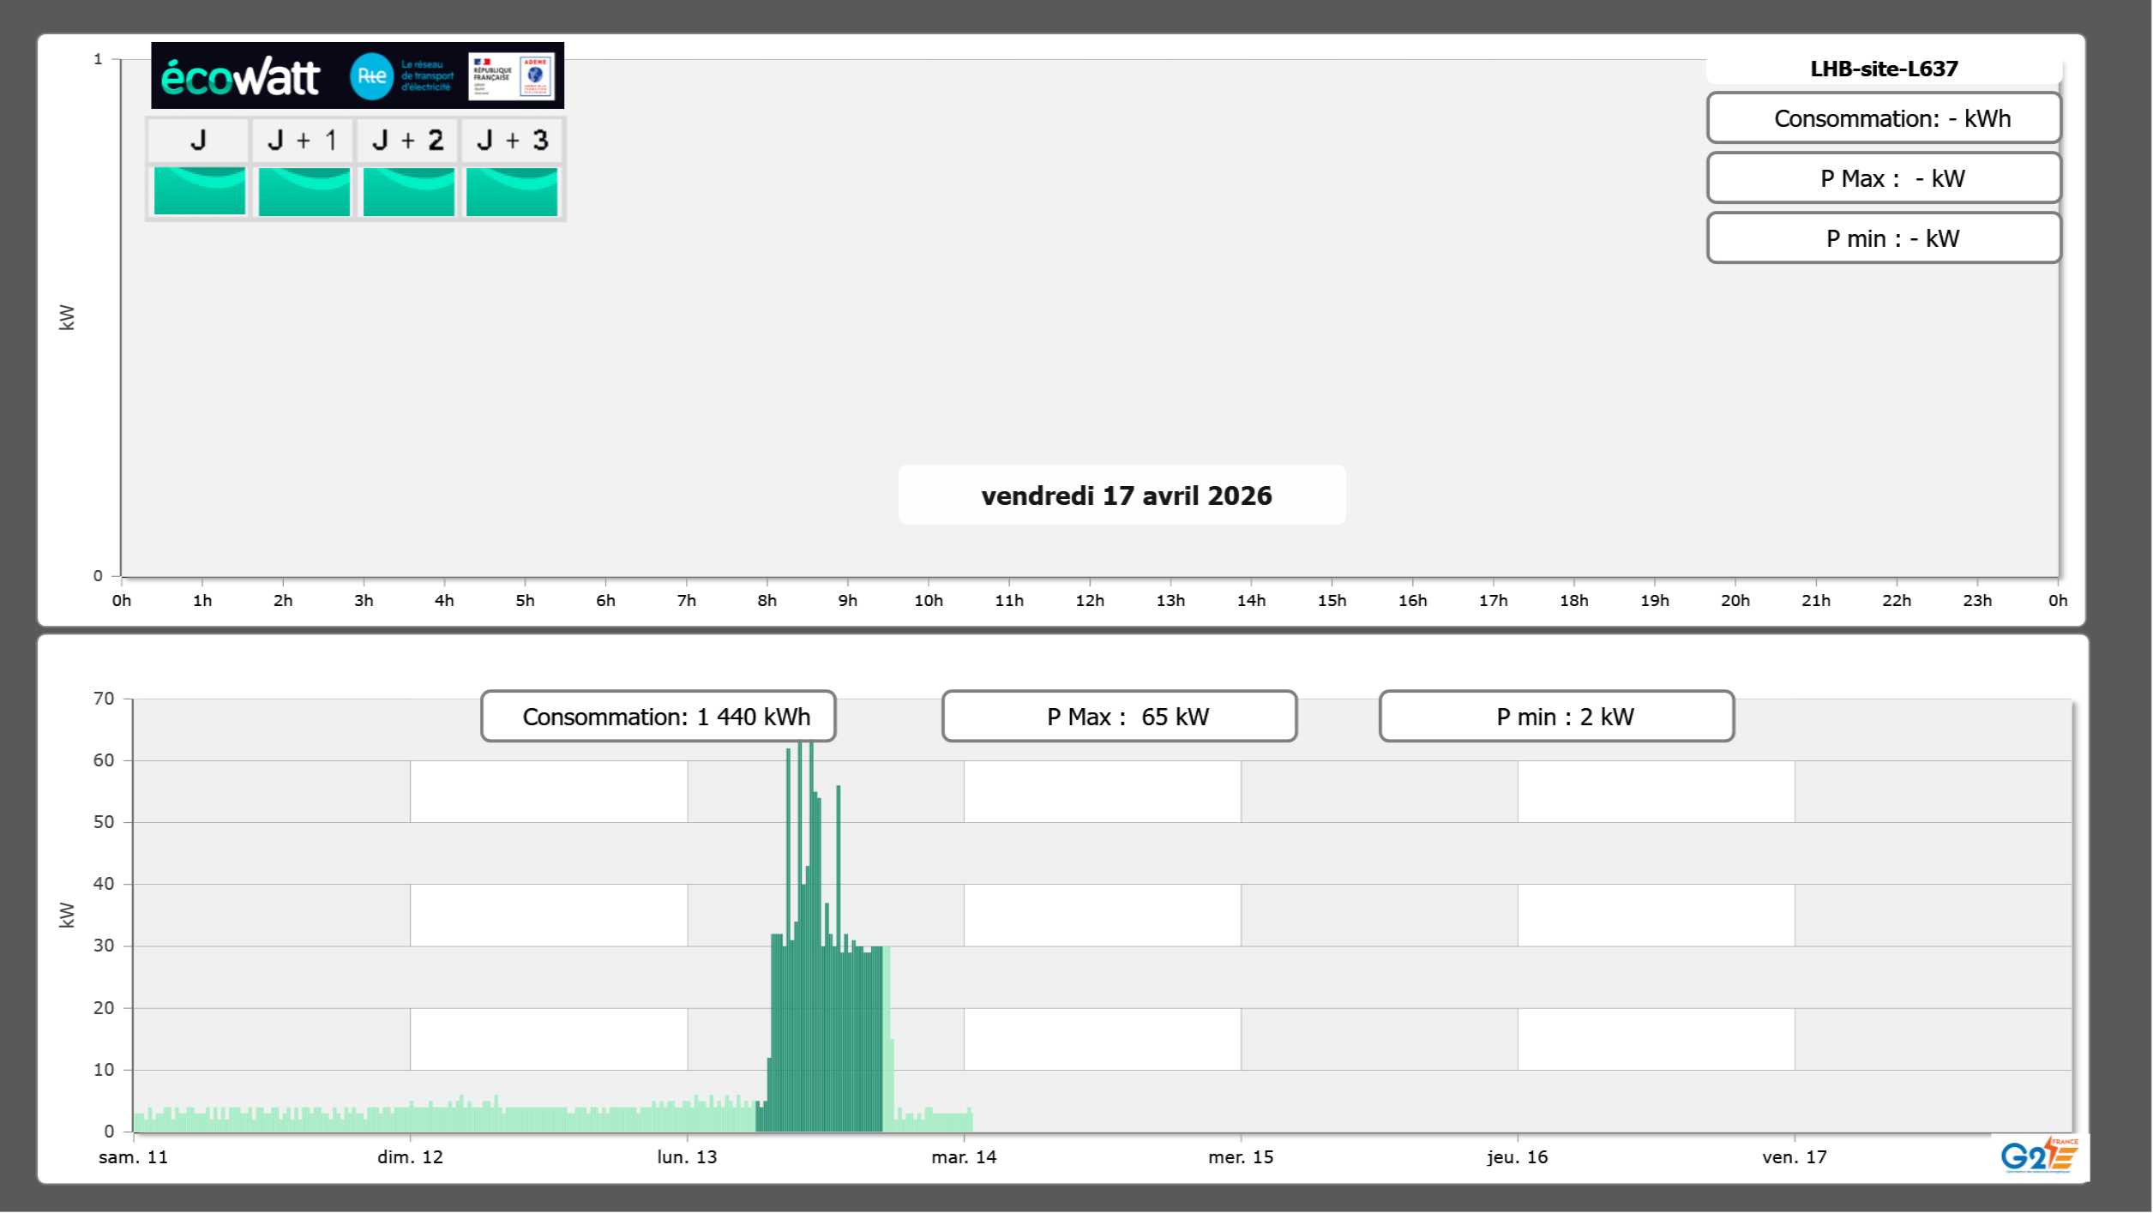Click the RTE round logo

(x=371, y=76)
